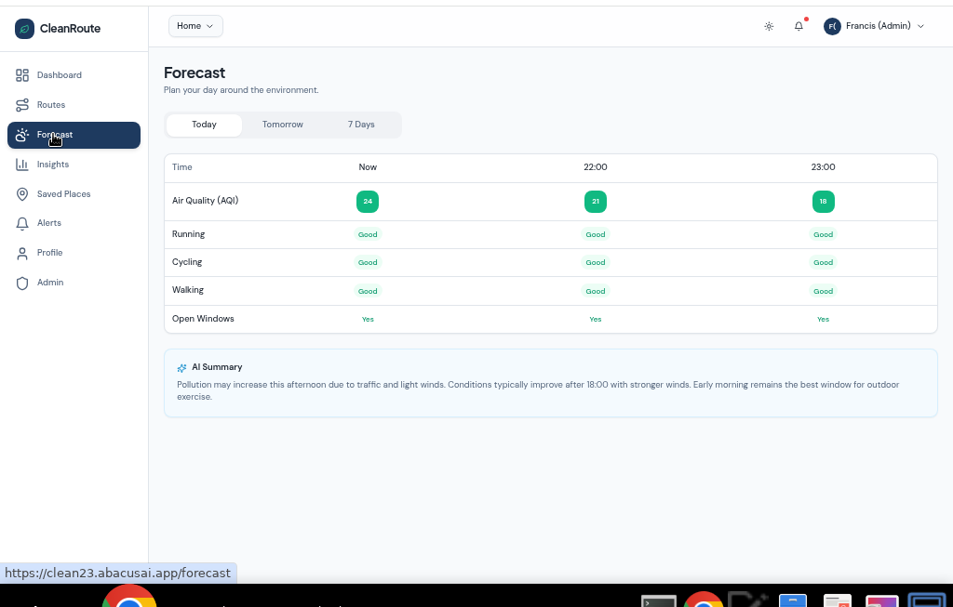953x607 pixels.
Task: Click the Cycling row label
Action: click(x=187, y=262)
